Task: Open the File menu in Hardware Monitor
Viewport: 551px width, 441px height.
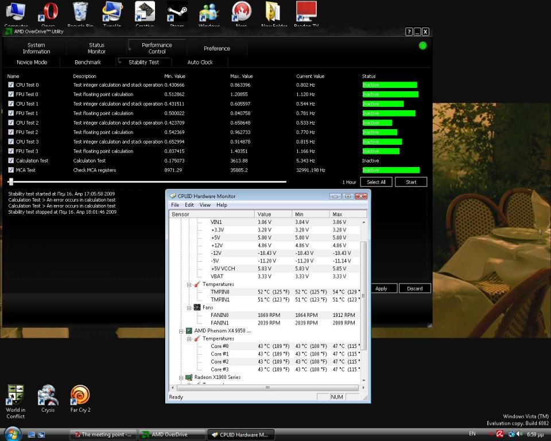Action: point(174,204)
